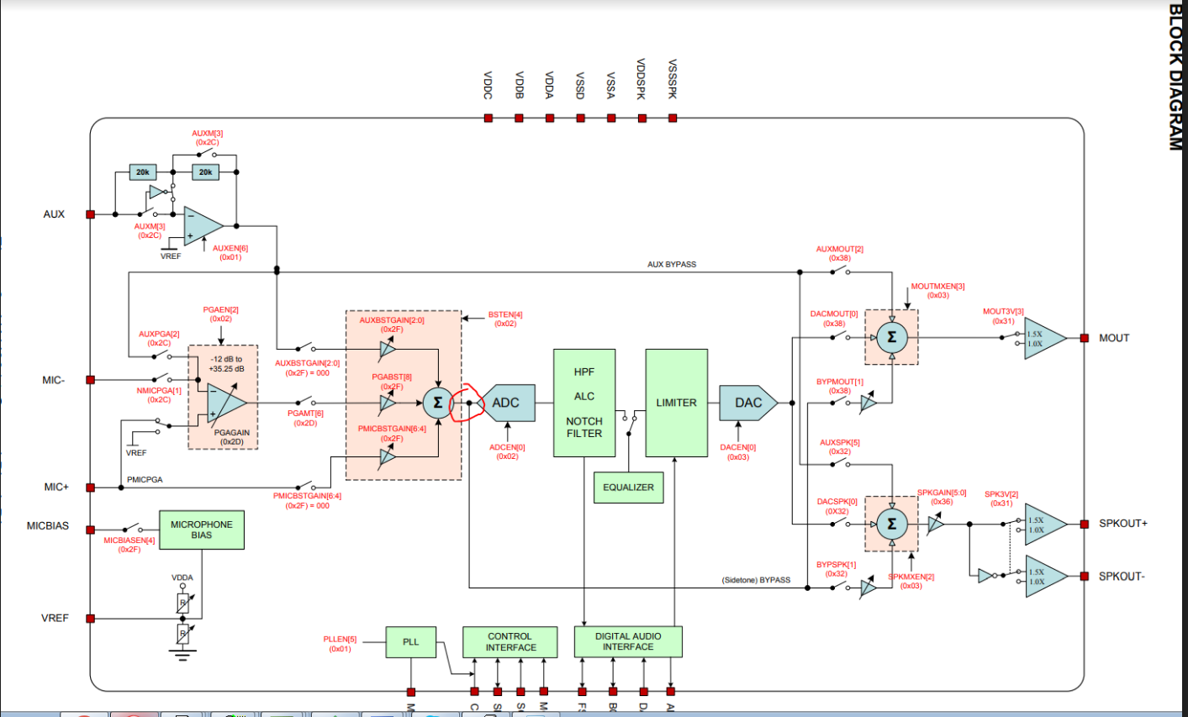Viewport: 1188px width, 717px height.
Task: Click the PGAEN[2] register label
Action: click(221, 314)
